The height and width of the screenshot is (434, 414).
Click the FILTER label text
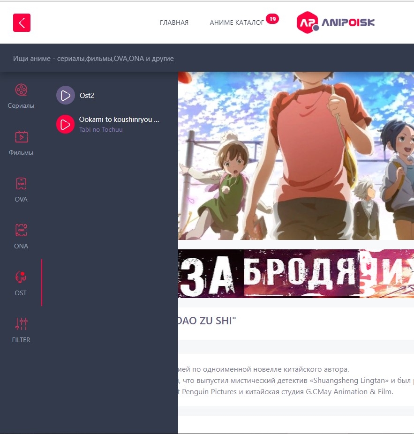tap(21, 340)
